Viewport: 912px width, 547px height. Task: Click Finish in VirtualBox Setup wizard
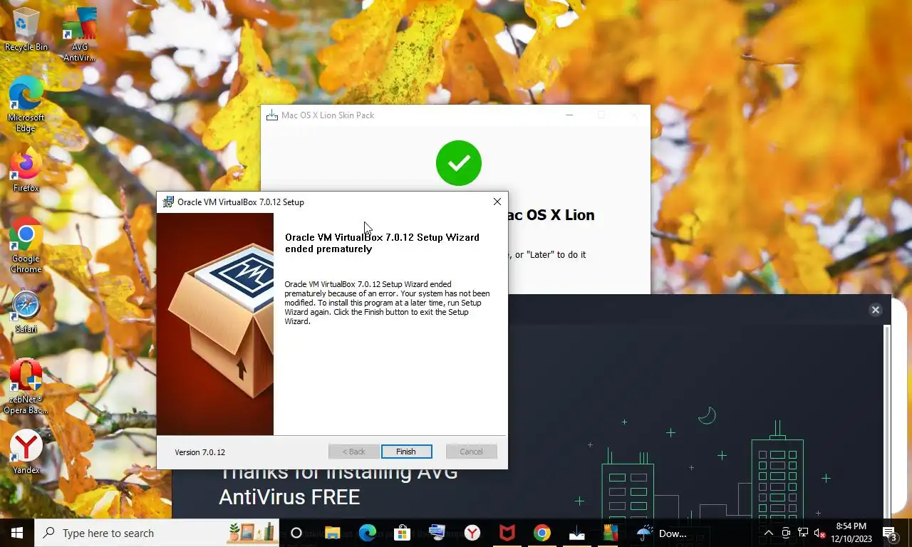406,452
